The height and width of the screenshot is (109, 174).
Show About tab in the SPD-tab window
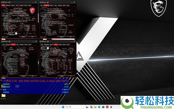tap(68, 44)
